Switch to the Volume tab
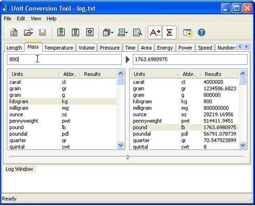Image resolution: width=255 pixels, height=206 pixels. [x=87, y=48]
